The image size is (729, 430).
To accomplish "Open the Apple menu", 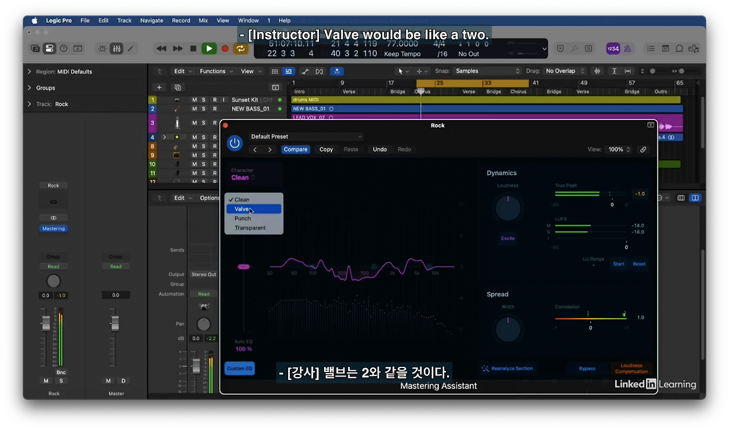I will point(34,20).
